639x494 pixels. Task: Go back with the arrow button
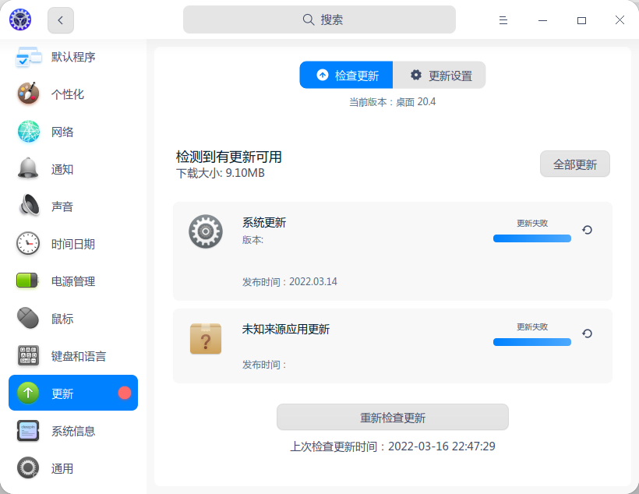[x=61, y=20]
